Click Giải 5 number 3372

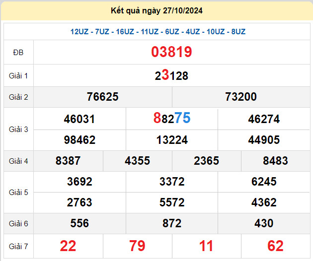tap(172, 182)
